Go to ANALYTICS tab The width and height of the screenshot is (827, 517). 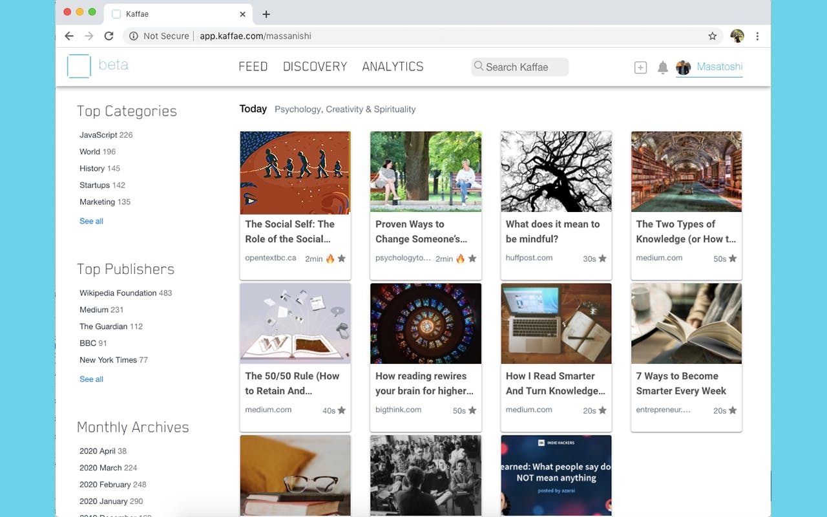[x=393, y=67]
